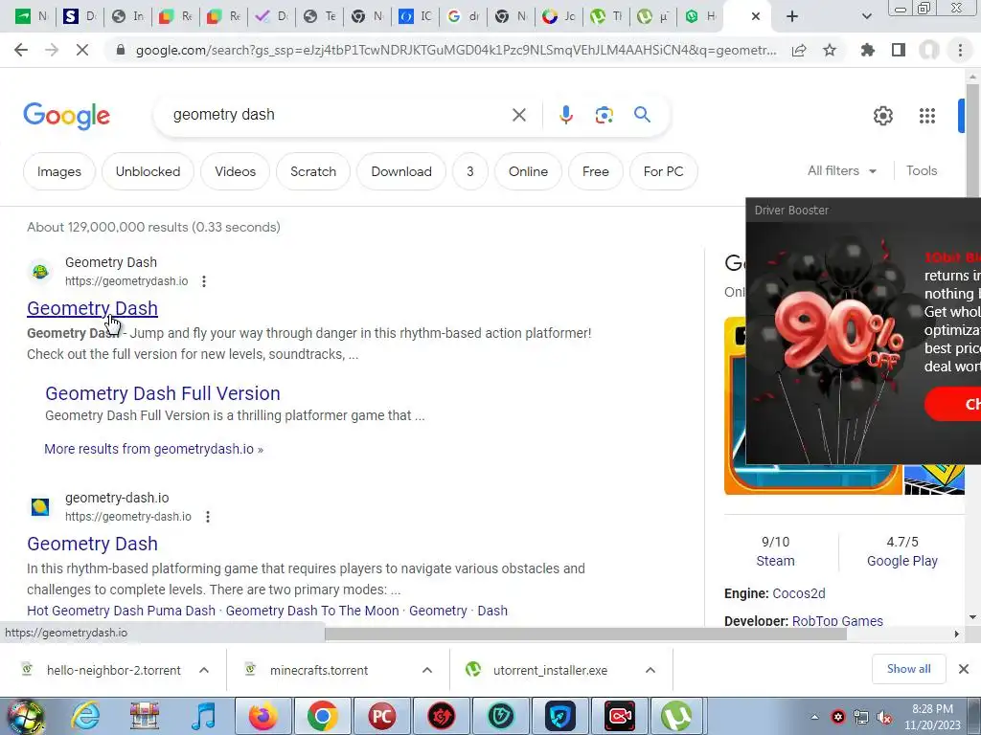The width and height of the screenshot is (981, 735).
Task: Open Hot Geometry Dash Puma Dash sitelink
Action: [x=121, y=611]
